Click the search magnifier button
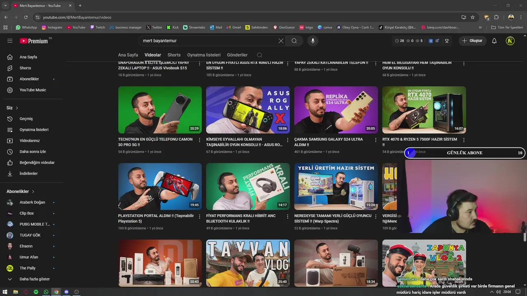 pyautogui.click(x=294, y=41)
